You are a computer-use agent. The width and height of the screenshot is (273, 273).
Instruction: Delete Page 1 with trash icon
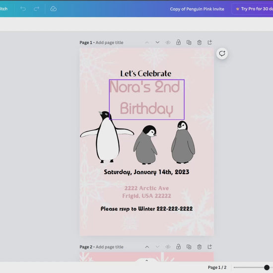[x=200, y=42]
